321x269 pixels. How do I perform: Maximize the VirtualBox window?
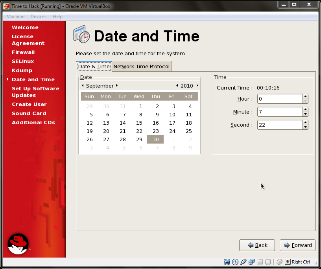[x=294, y=4]
